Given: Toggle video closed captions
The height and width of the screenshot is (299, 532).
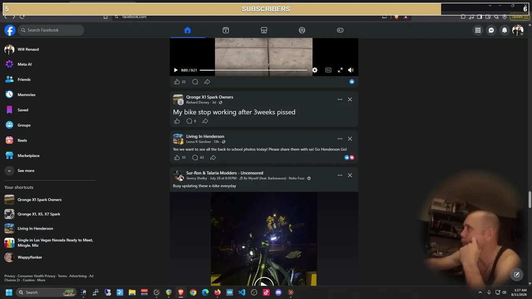Looking at the screenshot, I should point(328,70).
